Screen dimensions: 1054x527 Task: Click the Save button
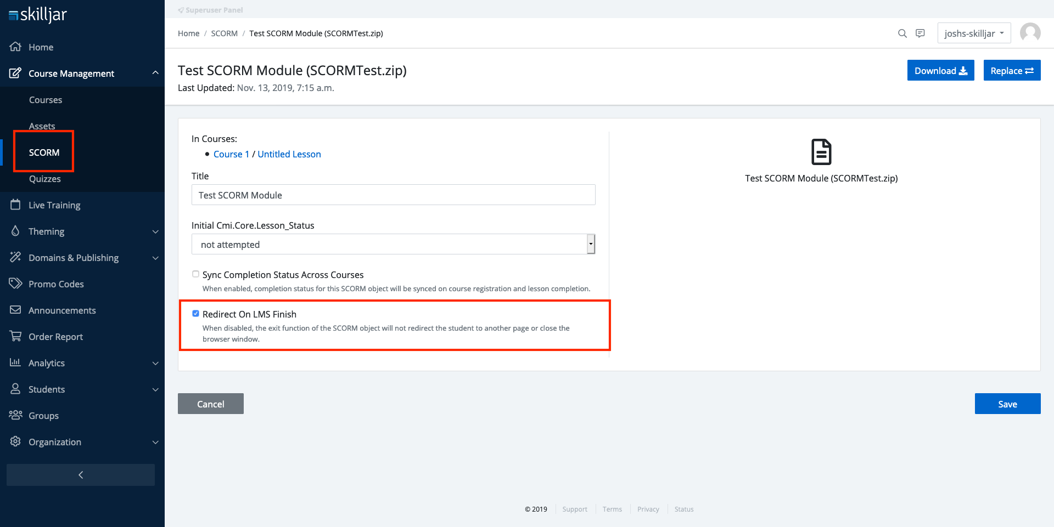click(x=1007, y=404)
